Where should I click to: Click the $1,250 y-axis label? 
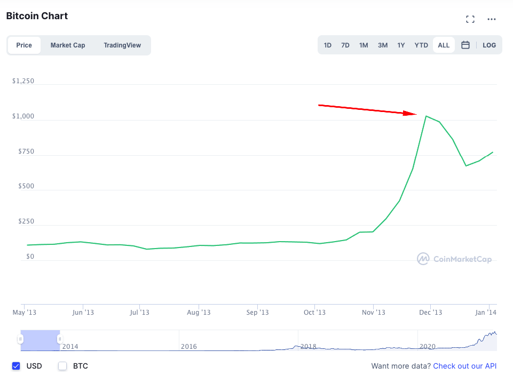[23, 81]
